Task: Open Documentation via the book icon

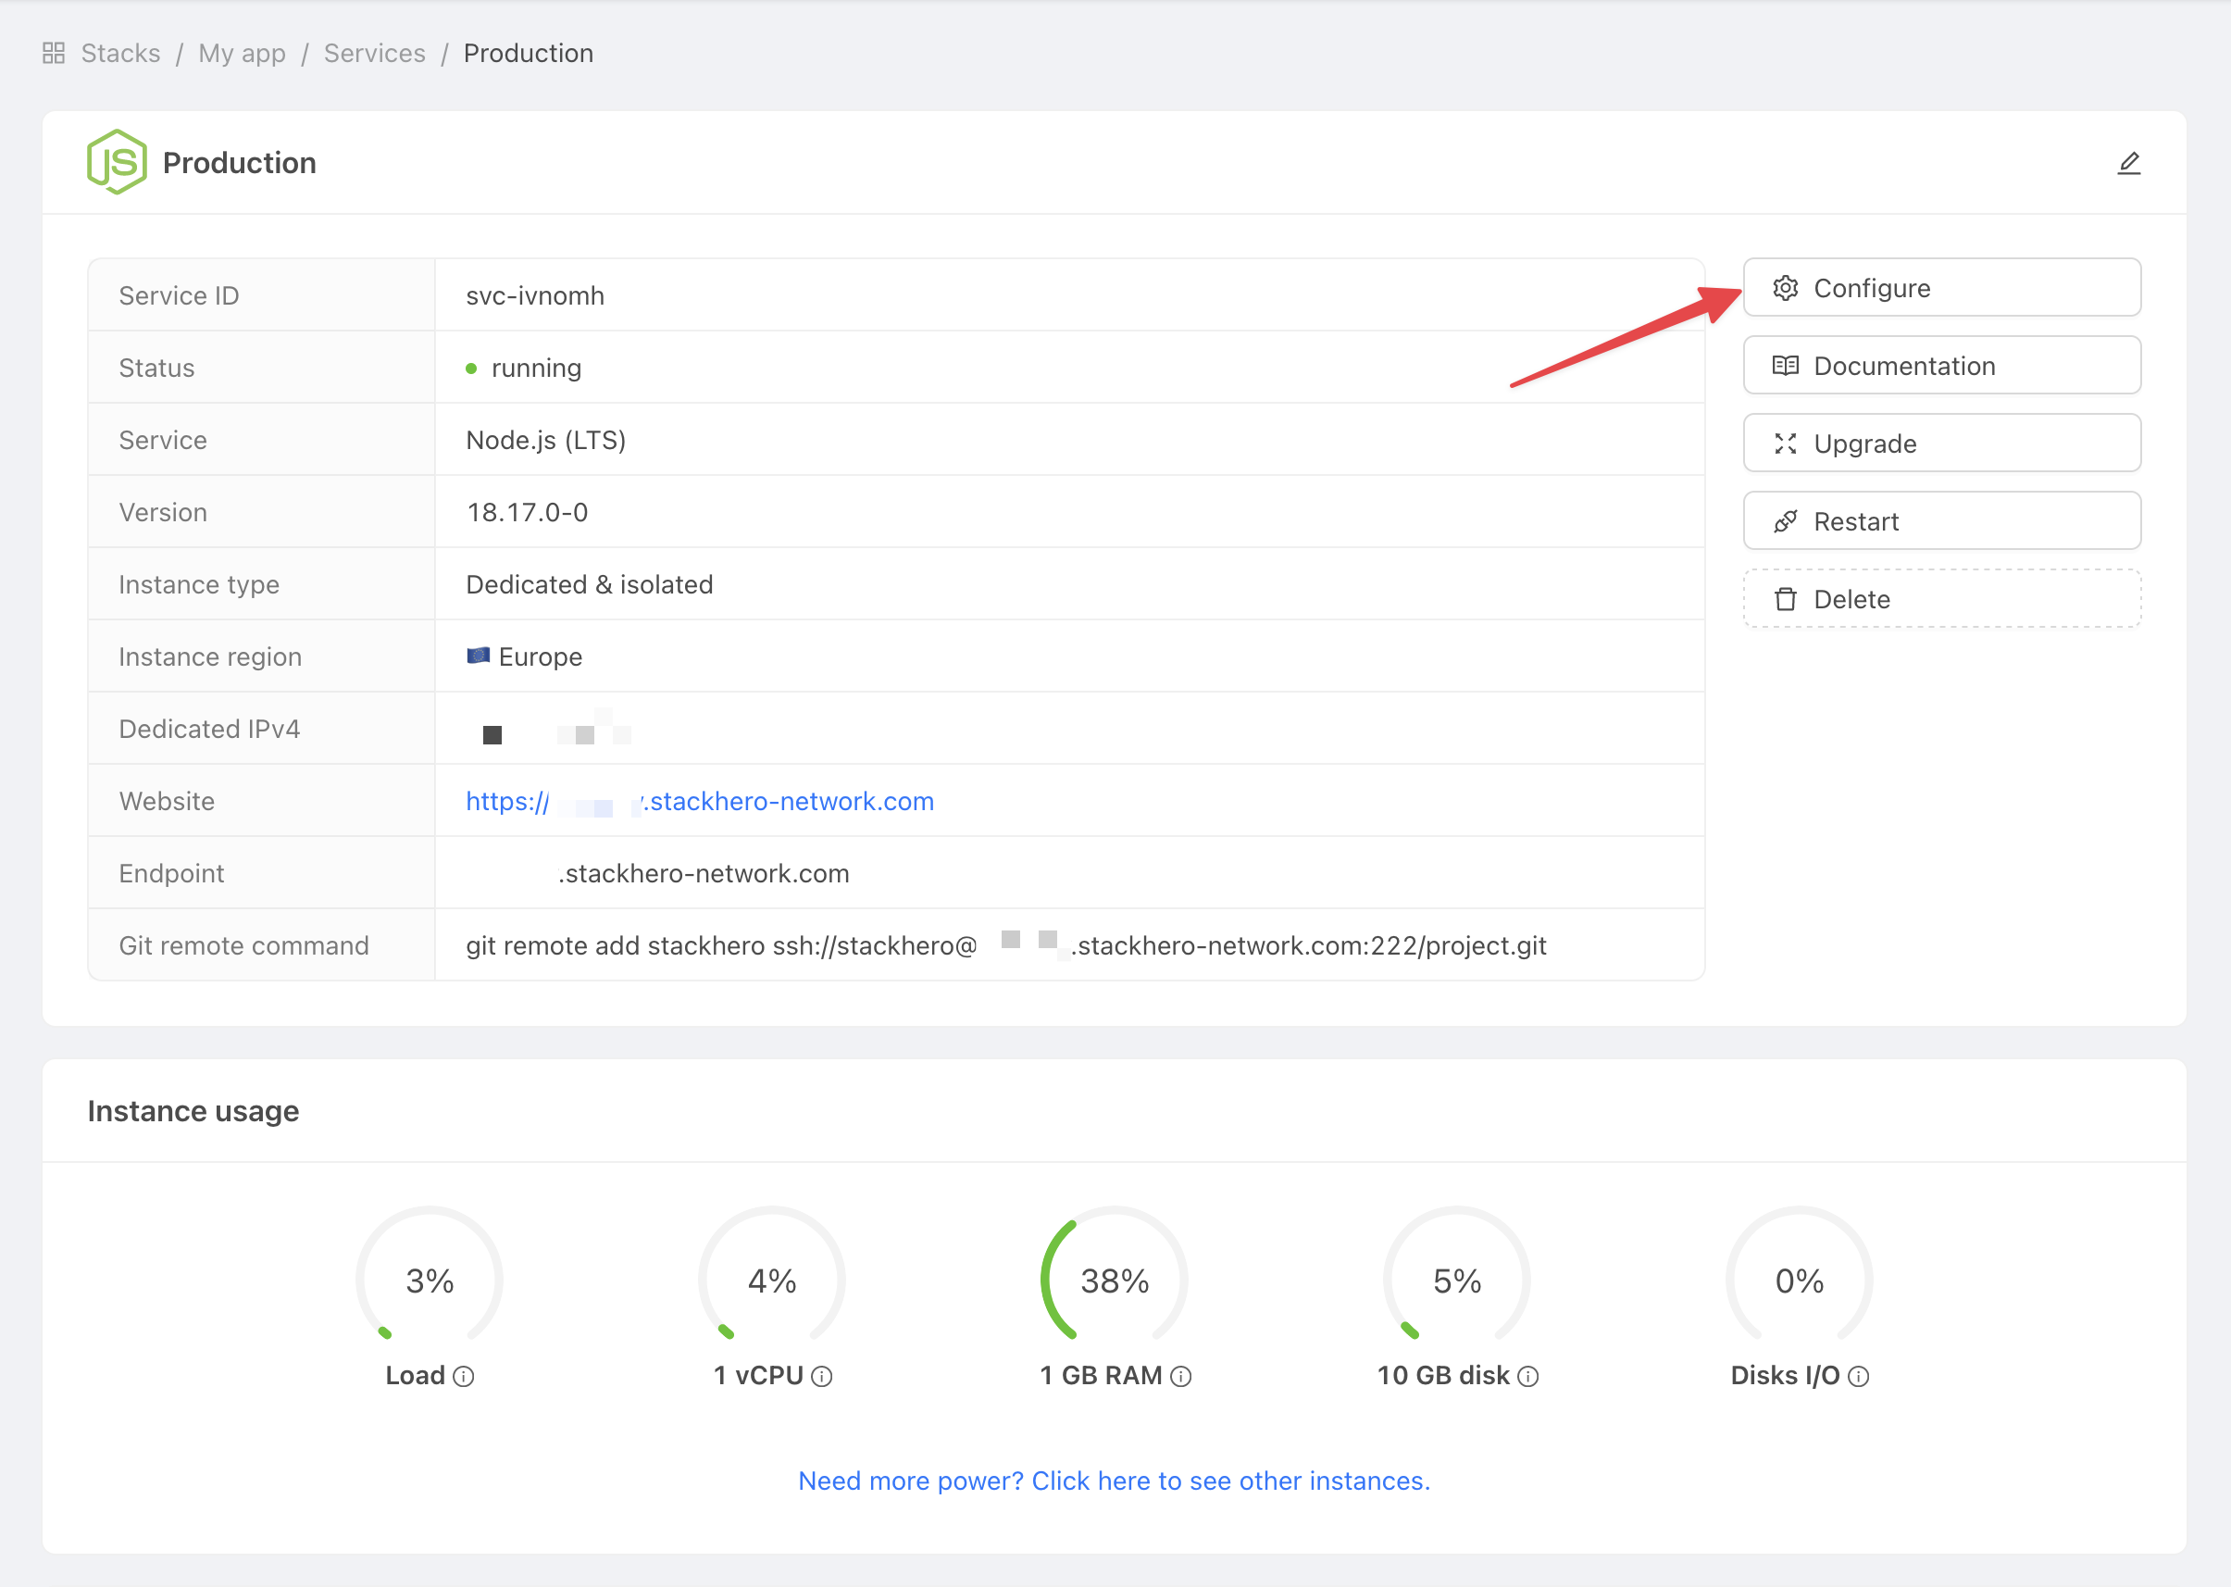Action: click(x=1786, y=366)
